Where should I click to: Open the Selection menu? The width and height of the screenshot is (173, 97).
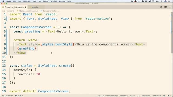point(27,1)
